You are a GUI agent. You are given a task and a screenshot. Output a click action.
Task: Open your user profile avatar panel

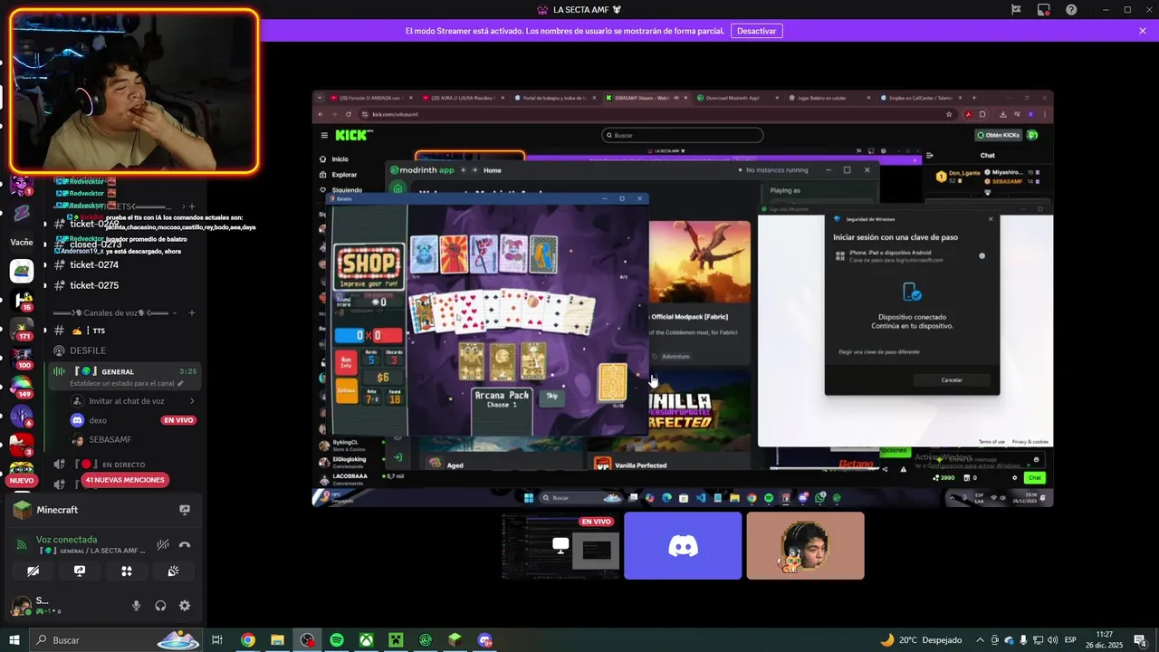pyautogui.click(x=20, y=606)
